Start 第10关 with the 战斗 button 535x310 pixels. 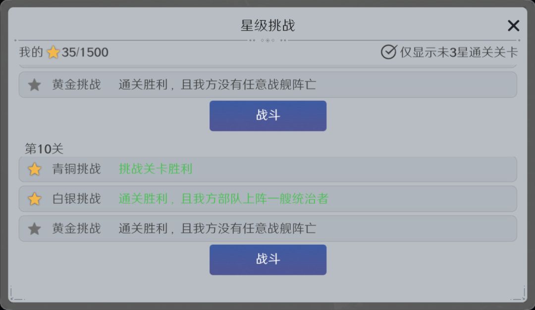pyautogui.click(x=267, y=260)
